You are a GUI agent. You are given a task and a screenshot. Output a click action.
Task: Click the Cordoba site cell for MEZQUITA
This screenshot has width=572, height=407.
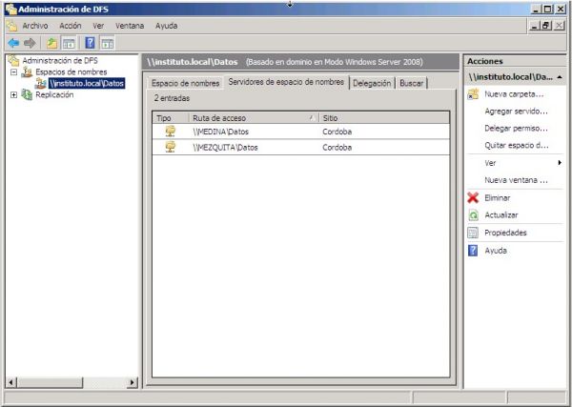(x=337, y=148)
